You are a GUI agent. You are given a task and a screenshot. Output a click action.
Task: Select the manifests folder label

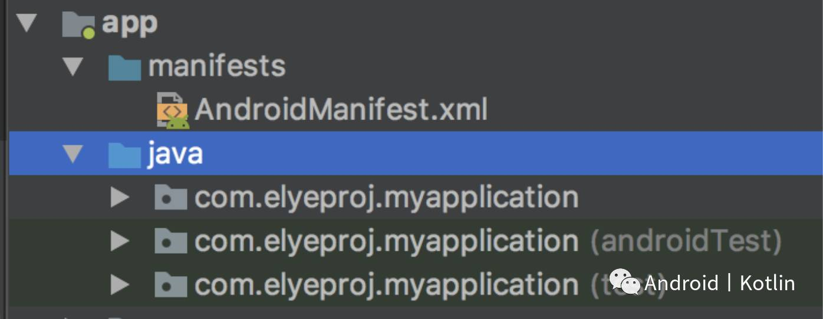[x=217, y=67]
